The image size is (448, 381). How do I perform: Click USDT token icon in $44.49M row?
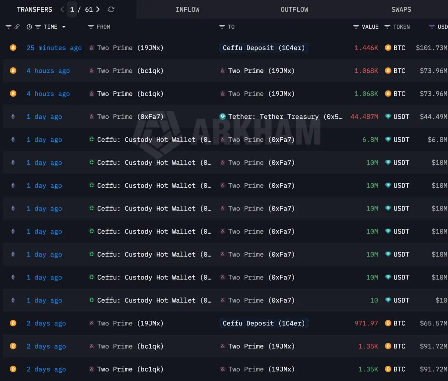(388, 117)
